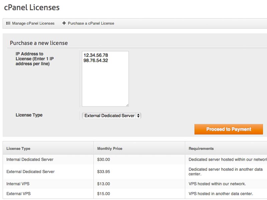This screenshot has width=267, height=200.
Task: Open the Manage cPanel Licenses tab
Action: pos(30,23)
